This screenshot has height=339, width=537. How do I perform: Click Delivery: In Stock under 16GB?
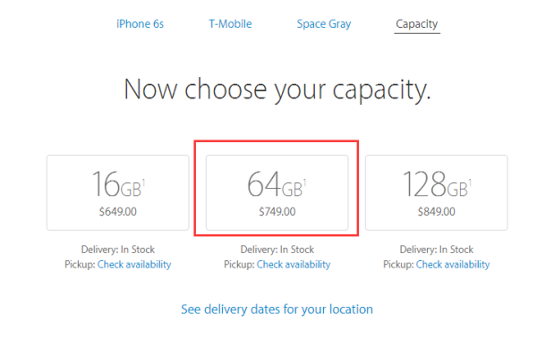(118, 250)
